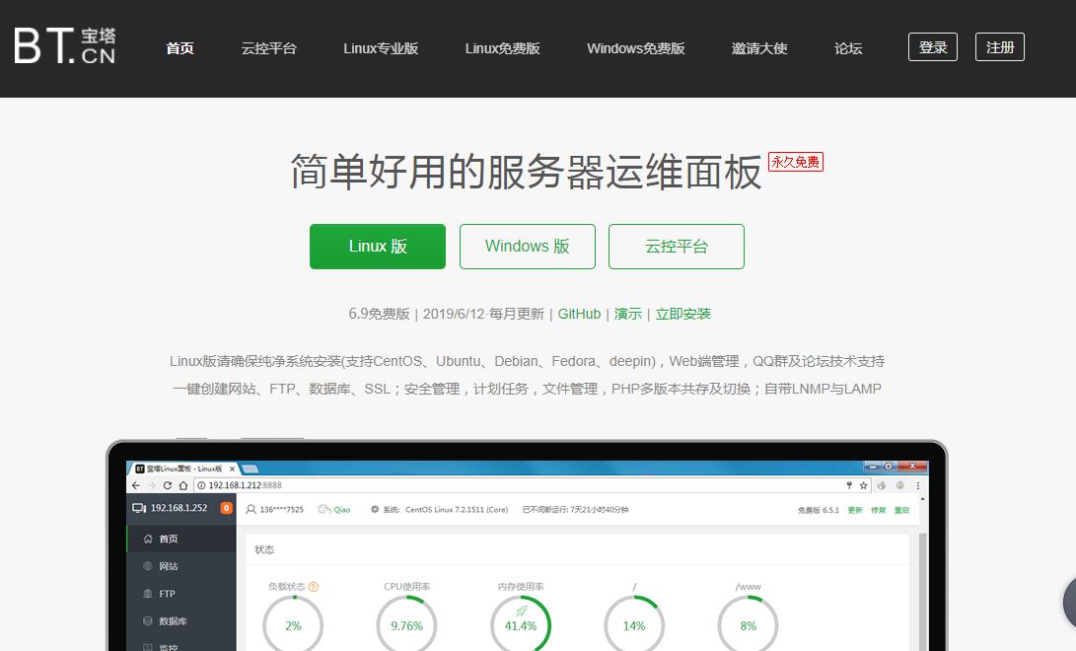Viewport: 1076px width, 651px height.
Task: Click the 6.9免费版 version text
Action: point(379,314)
